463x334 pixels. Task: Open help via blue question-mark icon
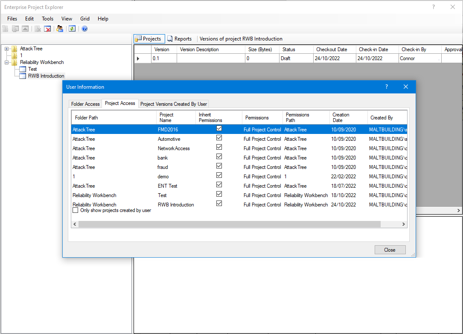coord(84,29)
